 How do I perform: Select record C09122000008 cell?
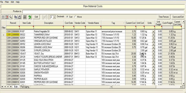pyautogui.click(x=13, y=35)
